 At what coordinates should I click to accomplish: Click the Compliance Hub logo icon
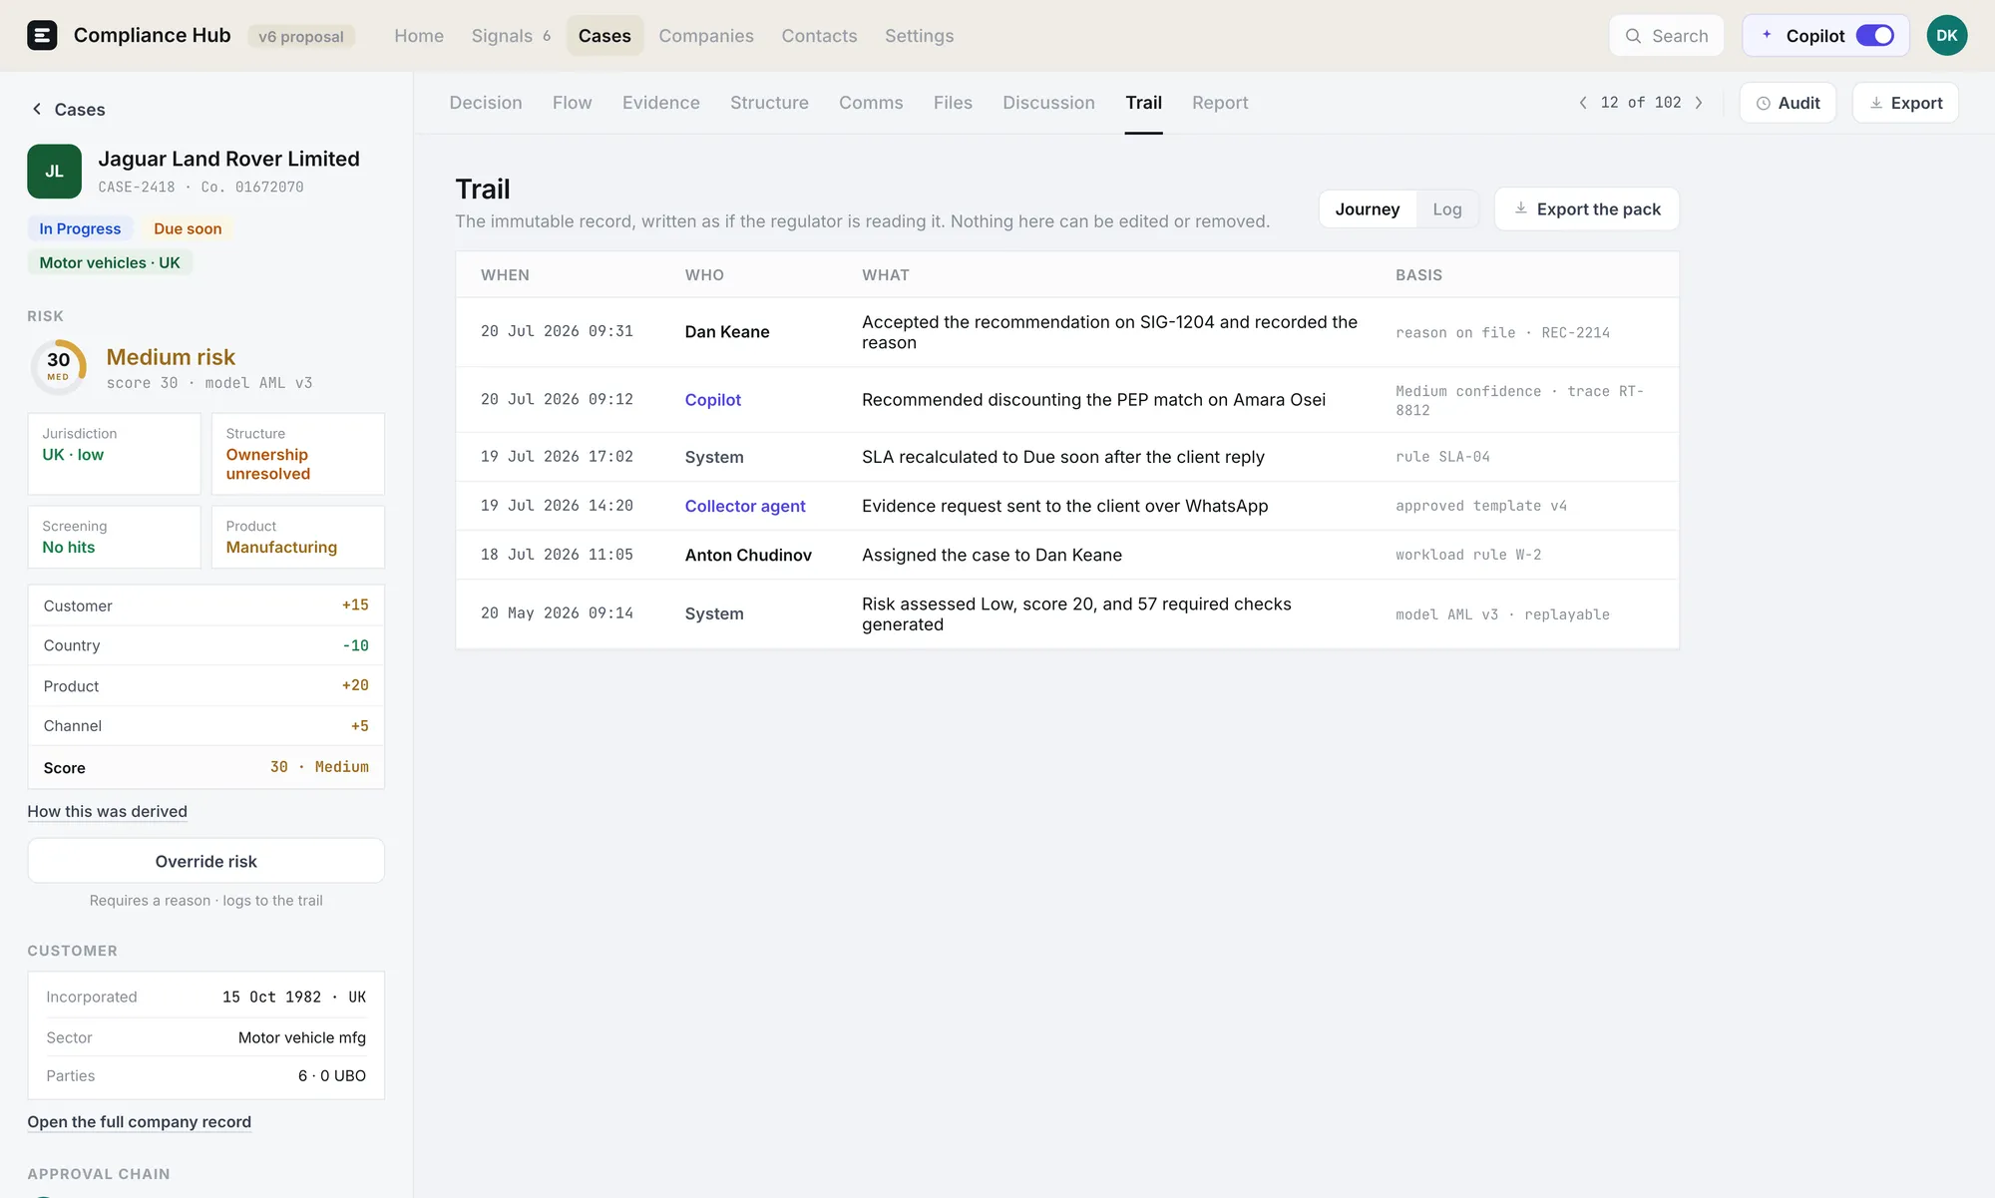click(42, 36)
